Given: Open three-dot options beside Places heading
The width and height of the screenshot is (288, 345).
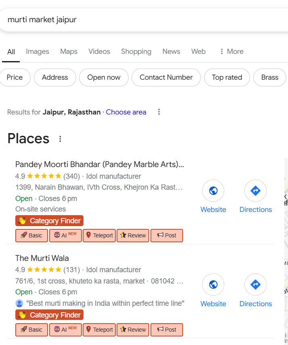Looking at the screenshot, I should click(60, 139).
